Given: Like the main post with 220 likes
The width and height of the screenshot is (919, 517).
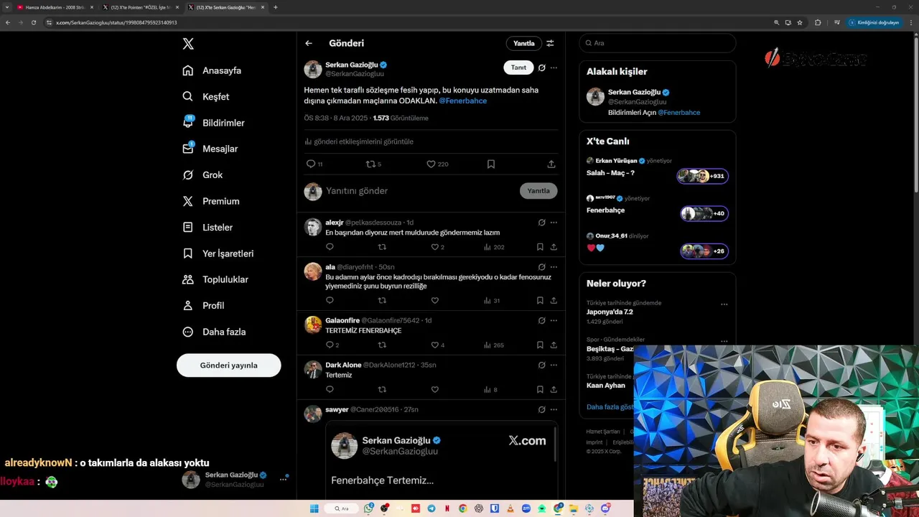Looking at the screenshot, I should point(437,164).
